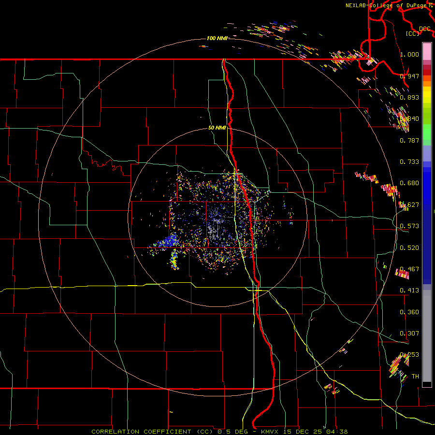Click the 0.573 color scale value

pos(409,226)
